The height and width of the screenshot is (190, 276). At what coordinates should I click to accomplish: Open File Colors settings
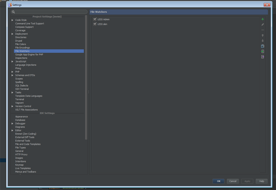[x=20, y=44]
